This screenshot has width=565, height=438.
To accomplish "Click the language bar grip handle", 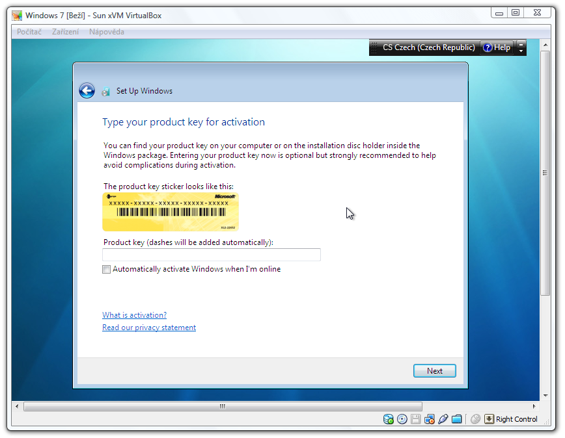I will point(374,47).
